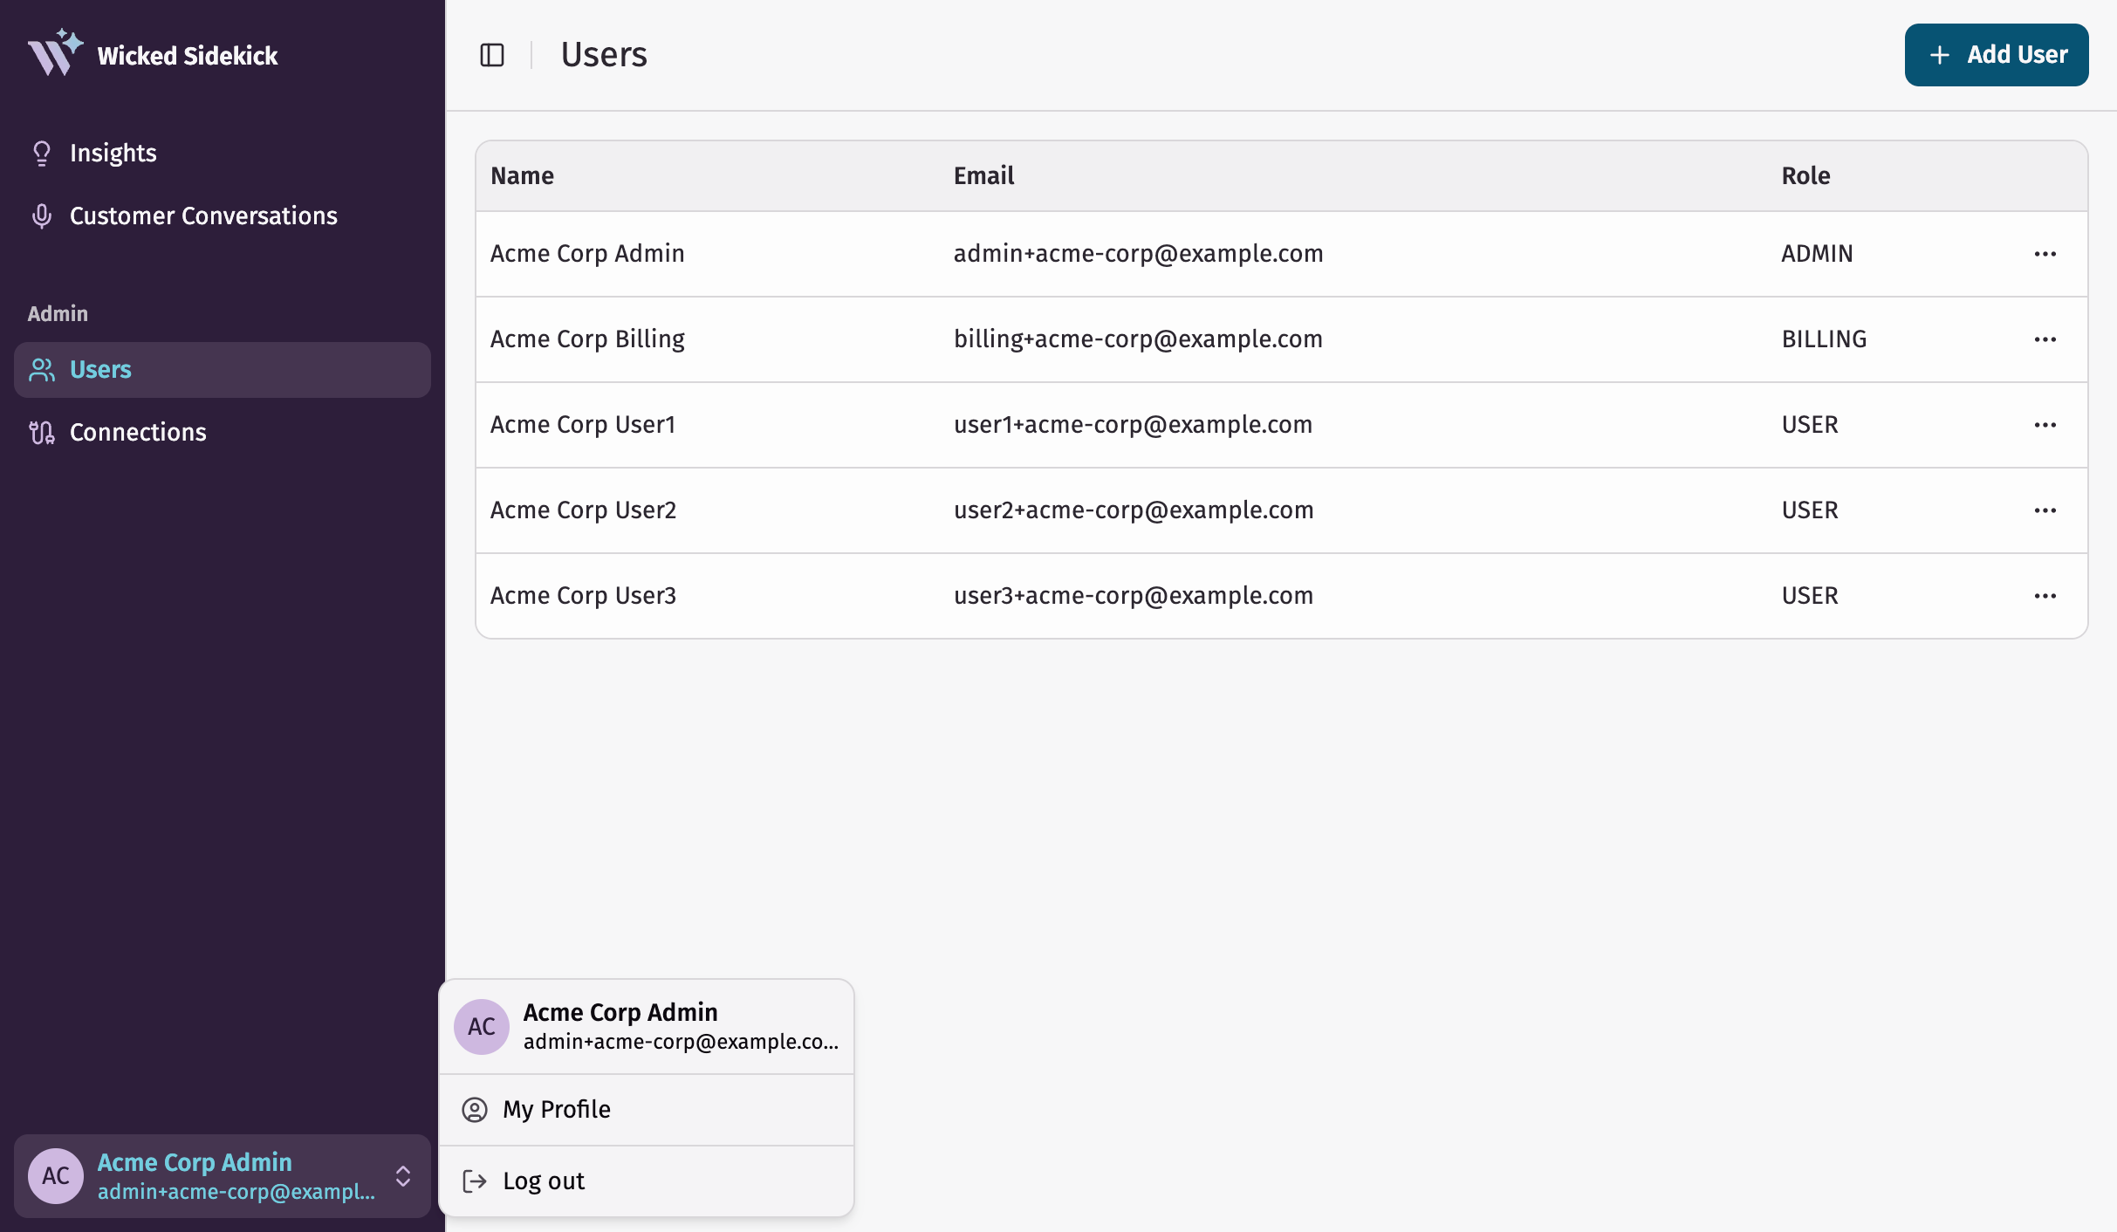
Task: Select My Profile from the account menu
Action: pos(557,1110)
